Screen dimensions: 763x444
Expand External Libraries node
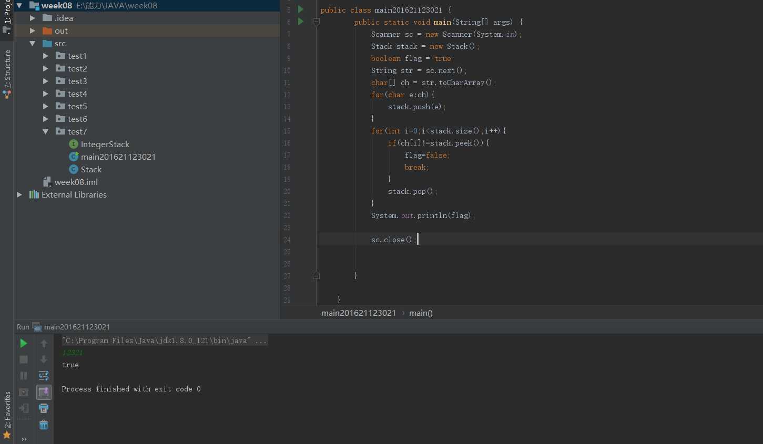tap(19, 194)
